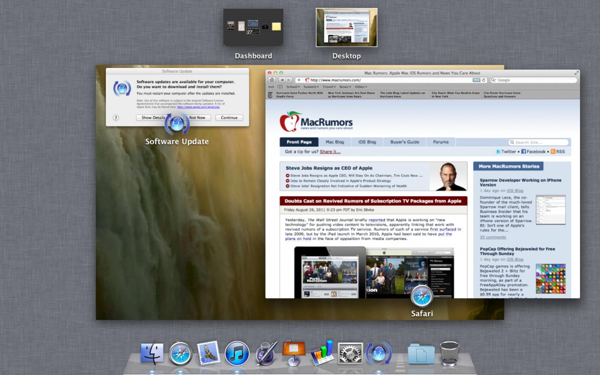This screenshot has width=600, height=375.
Task: Click Show Details in Software Update
Action: point(153,118)
